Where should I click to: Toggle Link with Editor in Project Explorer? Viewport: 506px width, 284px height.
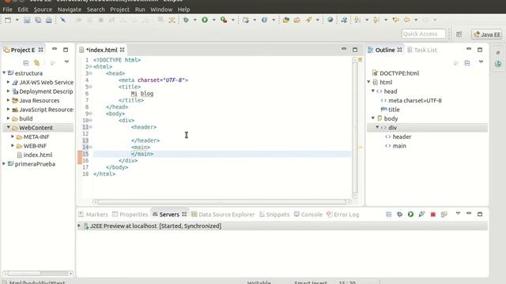[37, 62]
